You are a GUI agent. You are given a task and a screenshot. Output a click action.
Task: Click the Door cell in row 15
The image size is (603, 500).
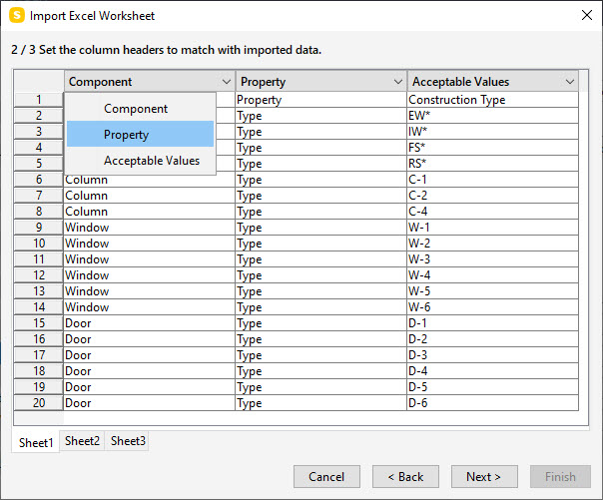tap(149, 323)
